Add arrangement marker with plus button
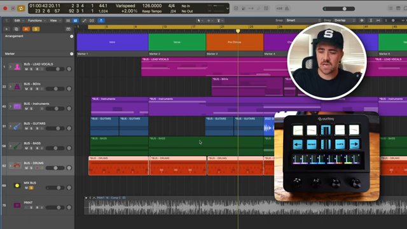 pos(72,36)
